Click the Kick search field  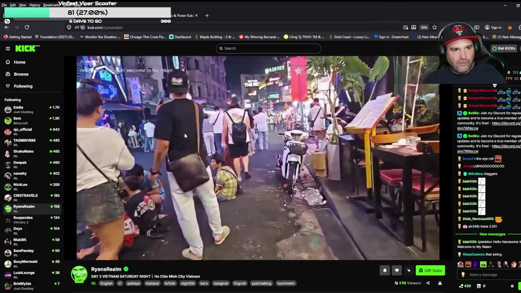coord(268,48)
